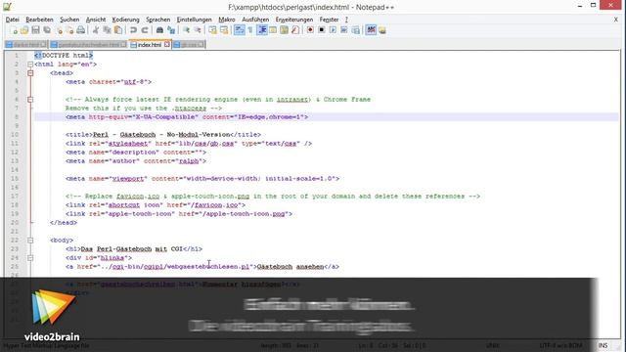Collapse the html fold at line 2
The height and width of the screenshot is (352, 626).
pyautogui.click(x=30, y=65)
